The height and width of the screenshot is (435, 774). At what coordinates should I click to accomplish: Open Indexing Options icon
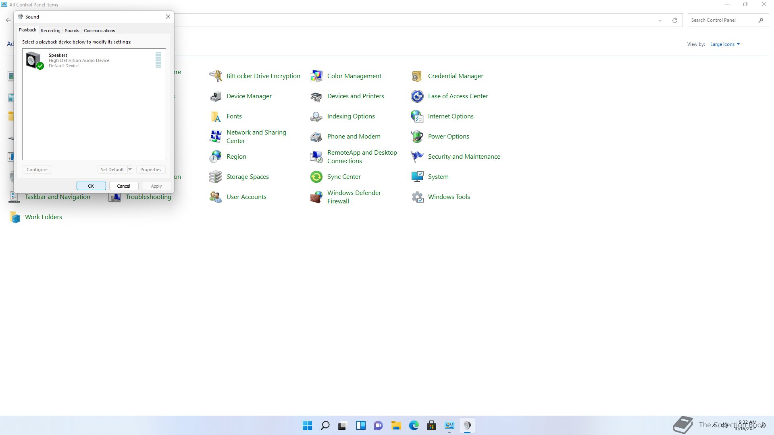(316, 116)
